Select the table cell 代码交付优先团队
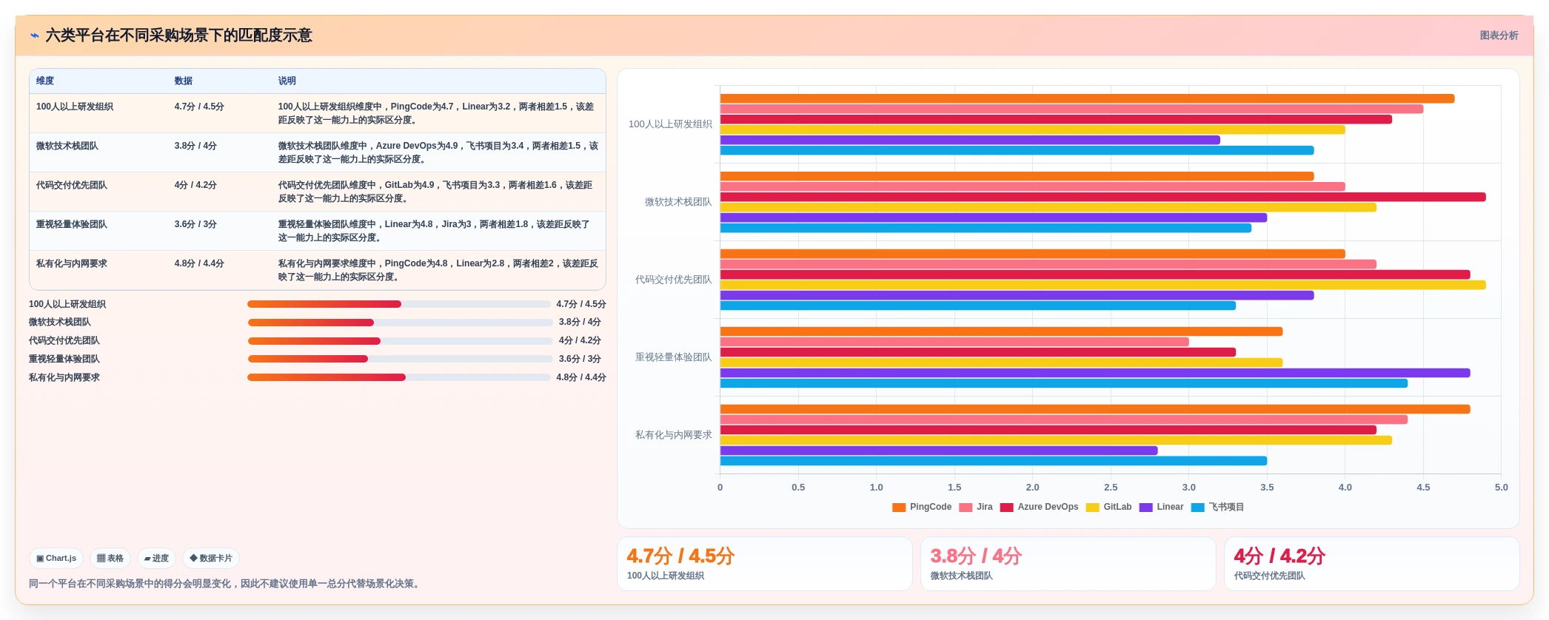Viewport: 1549px width, 620px height. click(72, 185)
